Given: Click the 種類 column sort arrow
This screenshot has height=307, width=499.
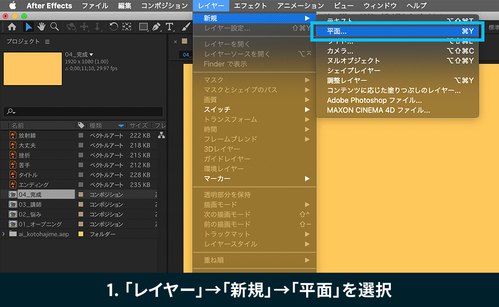Looking at the screenshot, I should click(121, 126).
